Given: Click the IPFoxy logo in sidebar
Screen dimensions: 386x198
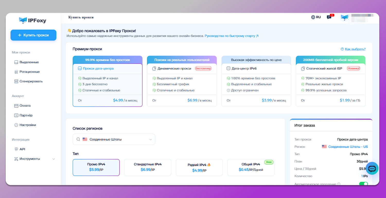Looking at the screenshot, I should coord(33,20).
